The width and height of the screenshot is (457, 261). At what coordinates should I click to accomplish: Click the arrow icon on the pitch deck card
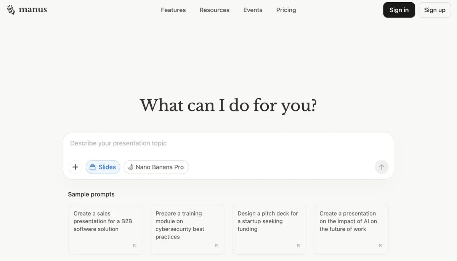click(x=298, y=246)
